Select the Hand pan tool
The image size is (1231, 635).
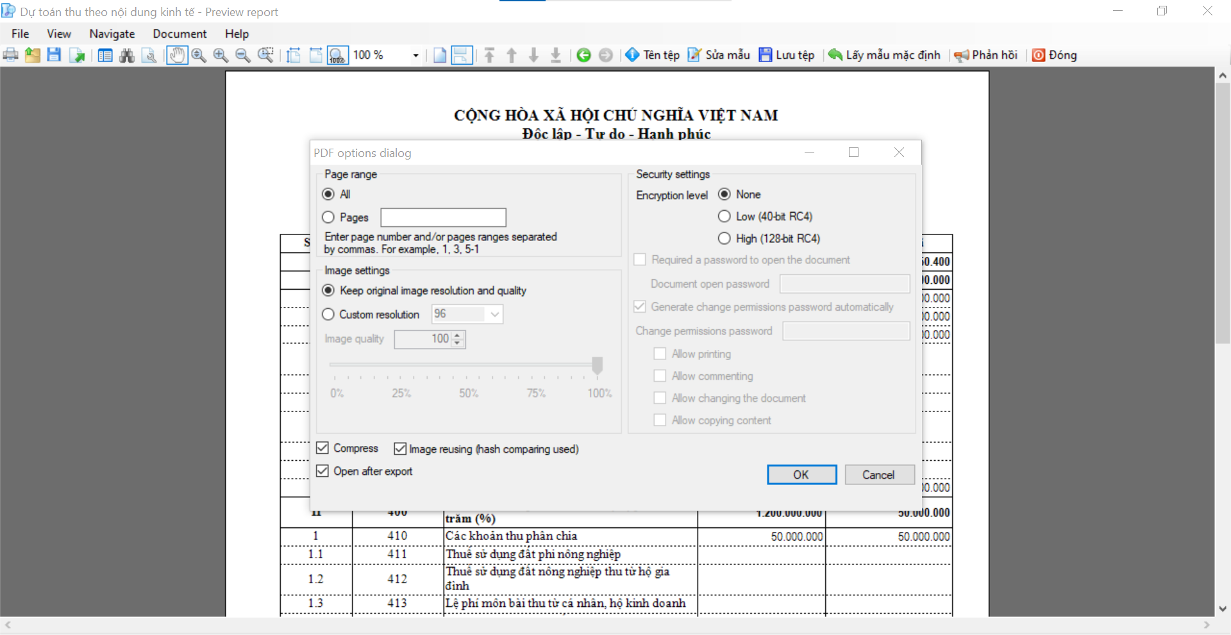[177, 55]
